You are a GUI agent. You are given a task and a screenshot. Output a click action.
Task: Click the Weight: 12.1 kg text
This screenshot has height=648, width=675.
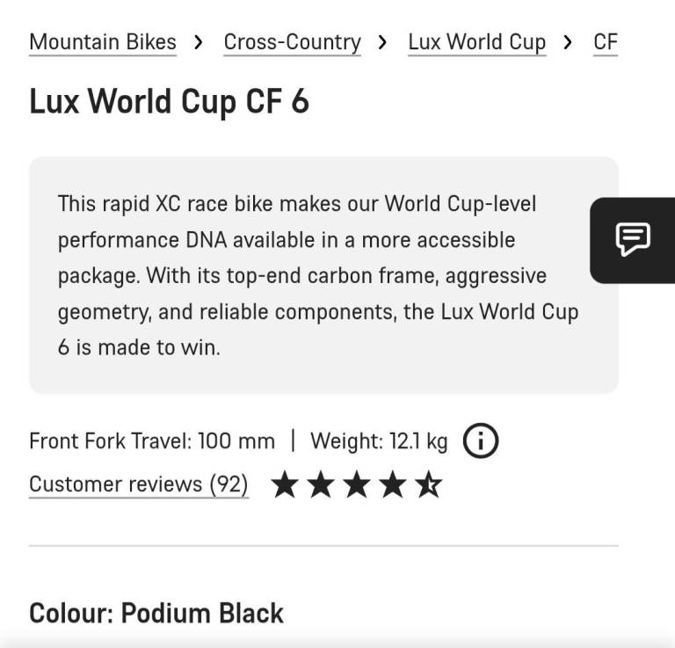[x=379, y=441]
